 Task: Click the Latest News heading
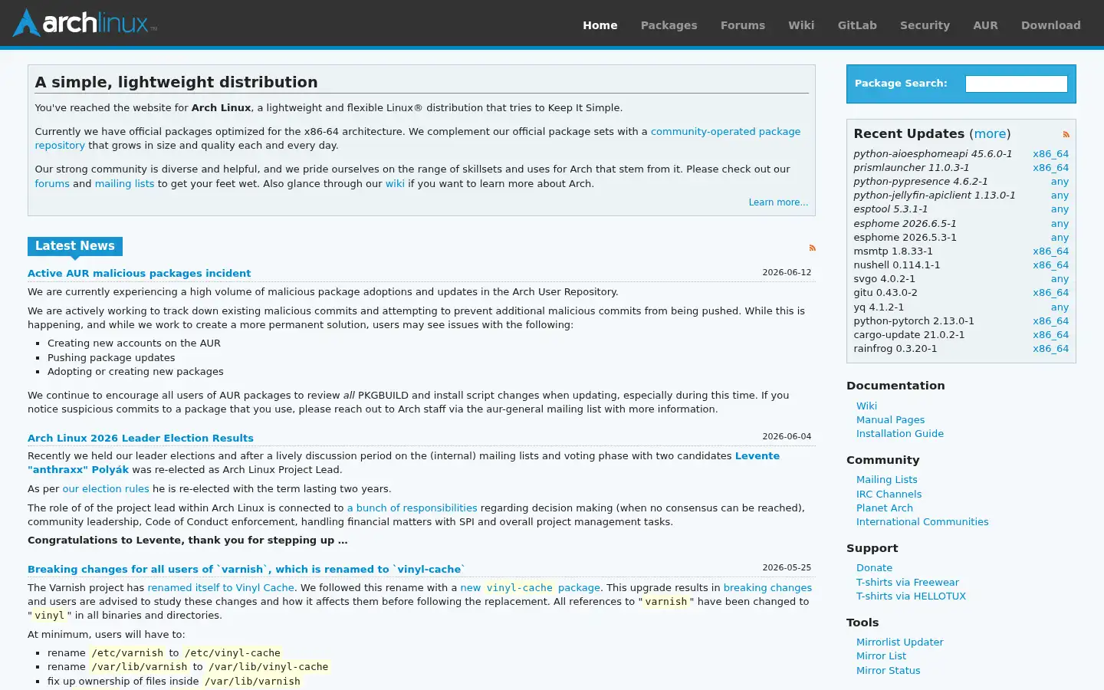(x=75, y=246)
